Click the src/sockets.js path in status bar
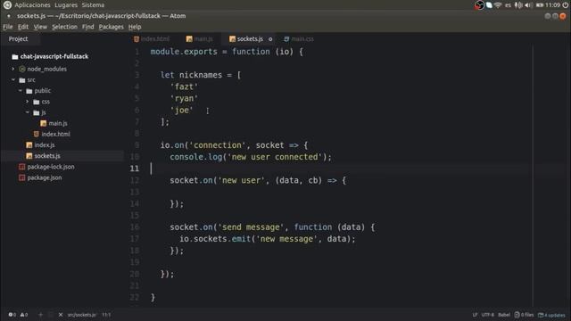Screen dimensions: 571x321 (x=82, y=315)
